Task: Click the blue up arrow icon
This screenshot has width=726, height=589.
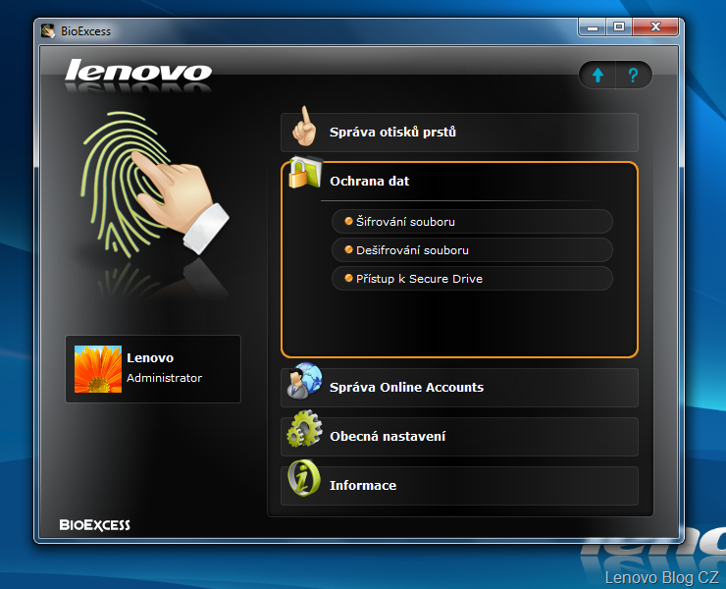Action: point(597,76)
